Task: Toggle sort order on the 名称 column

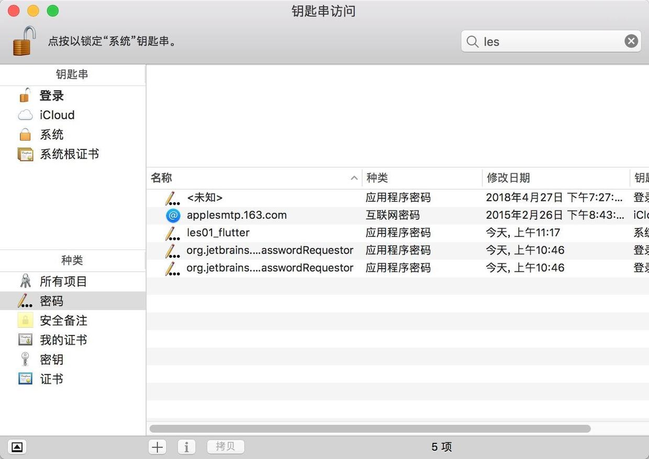Action: point(161,178)
